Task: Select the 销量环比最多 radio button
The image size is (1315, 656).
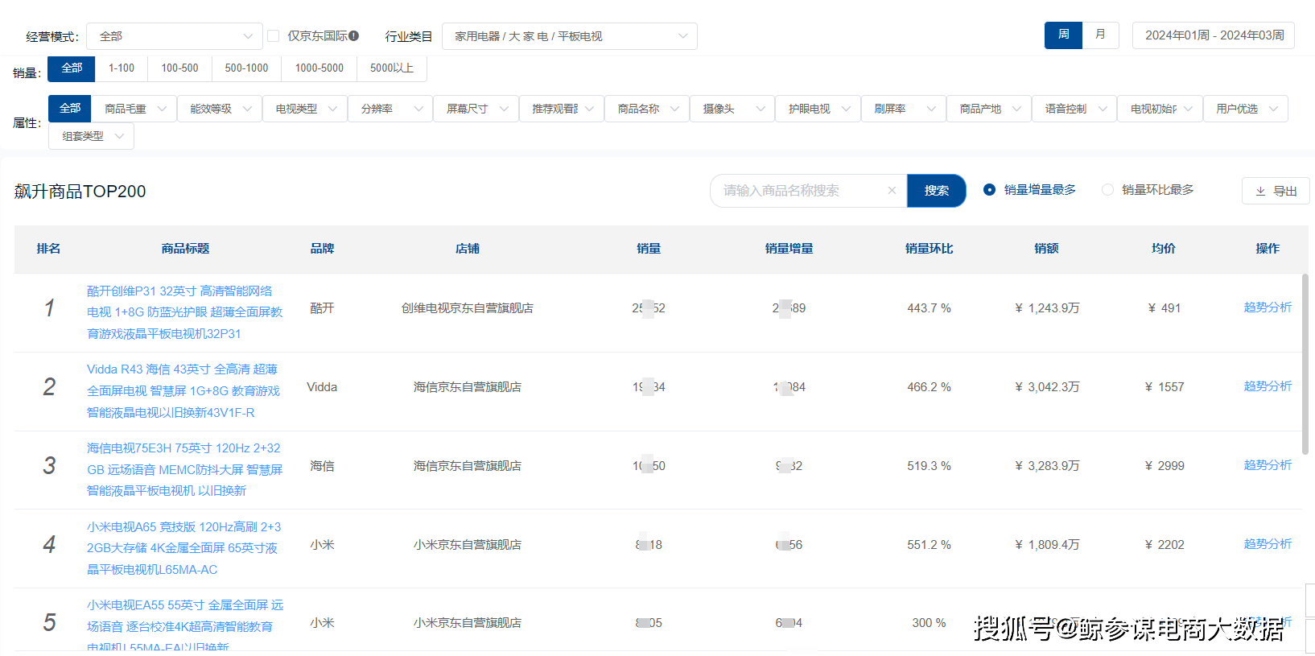Action: click(1107, 190)
